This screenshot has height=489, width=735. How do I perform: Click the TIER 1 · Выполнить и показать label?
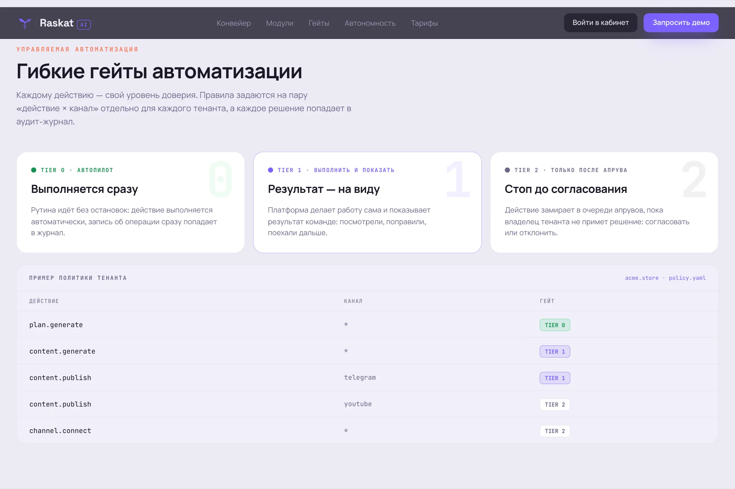pos(336,170)
